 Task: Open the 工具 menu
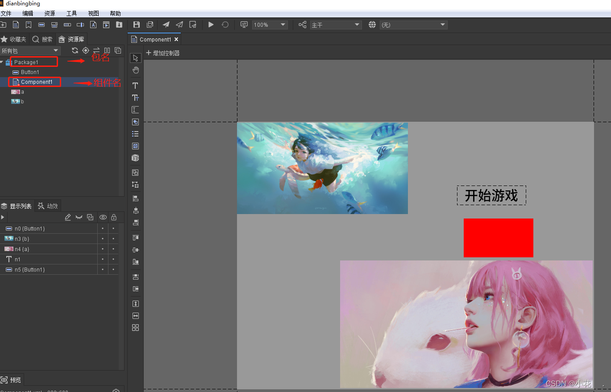(x=71, y=13)
